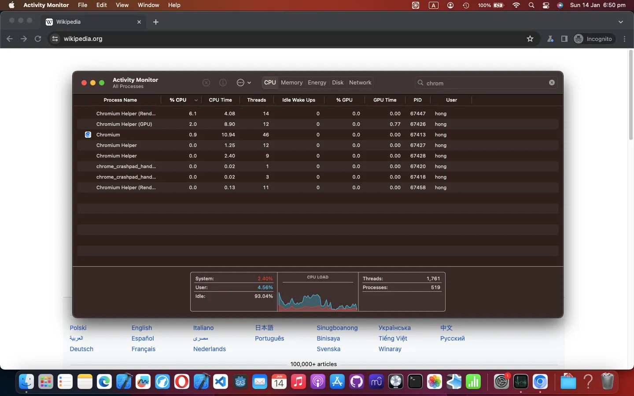Screen dimensions: 634x396
Task: Select the Chromium row app icon
Action: [88, 135]
